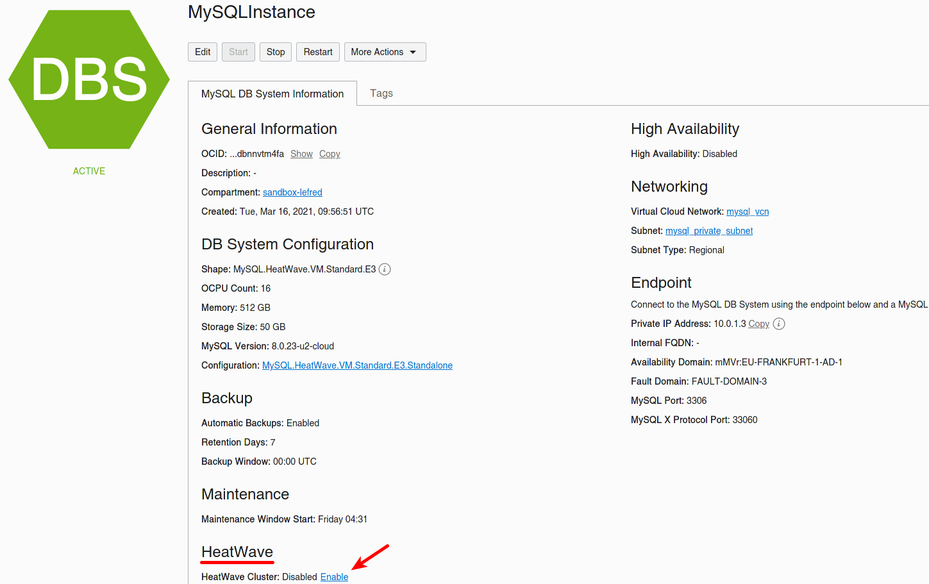929x584 pixels.
Task: Click the green DBS hexagon icon
Action: pos(89,79)
